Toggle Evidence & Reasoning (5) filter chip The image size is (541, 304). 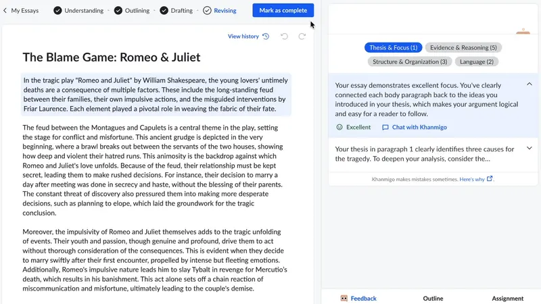(x=463, y=48)
